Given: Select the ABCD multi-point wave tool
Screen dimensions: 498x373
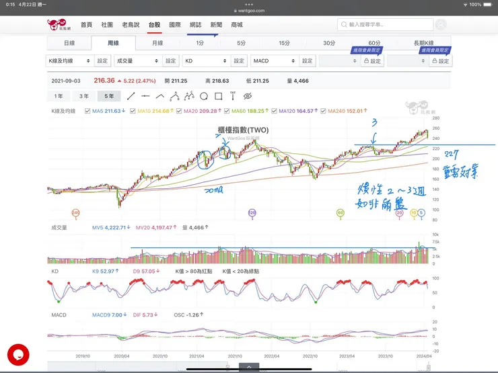Looking at the screenshot, I should click(x=189, y=96).
